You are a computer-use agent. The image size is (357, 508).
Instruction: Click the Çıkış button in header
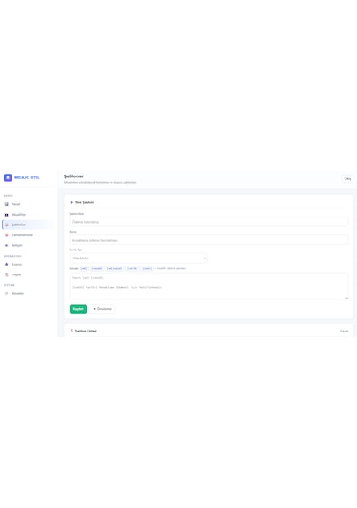pyautogui.click(x=347, y=179)
